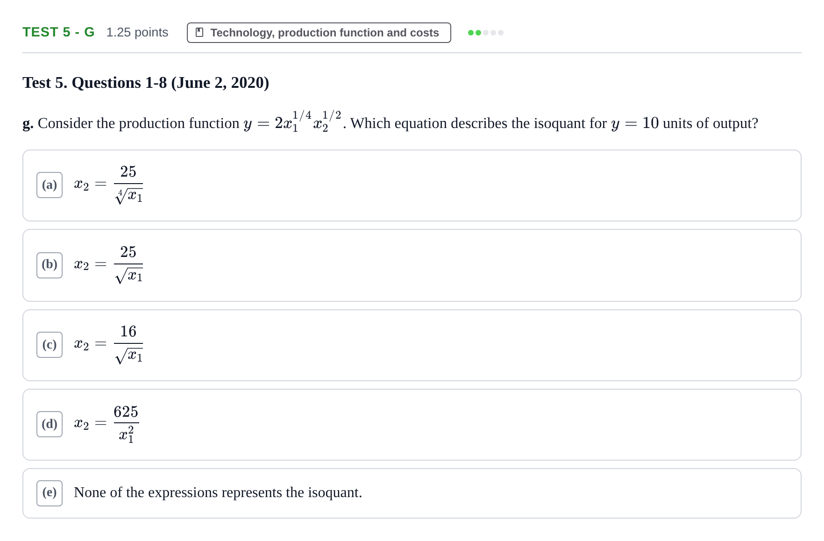Click option (b) formula 25 over root x1
824x541 pixels.
108,264
